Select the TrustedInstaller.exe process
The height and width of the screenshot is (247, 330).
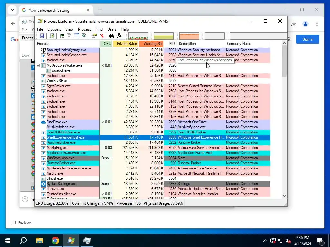click(x=62, y=194)
